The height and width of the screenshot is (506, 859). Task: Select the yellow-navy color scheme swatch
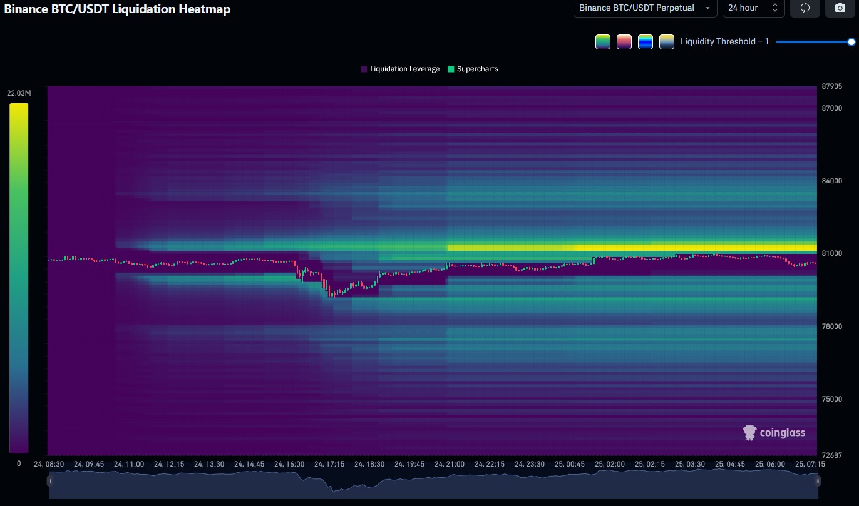pyautogui.click(x=667, y=42)
